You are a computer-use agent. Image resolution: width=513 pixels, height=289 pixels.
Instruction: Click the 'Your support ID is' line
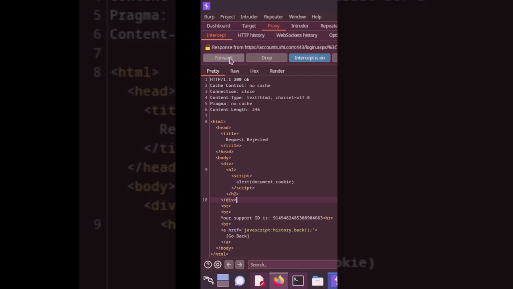277,218
